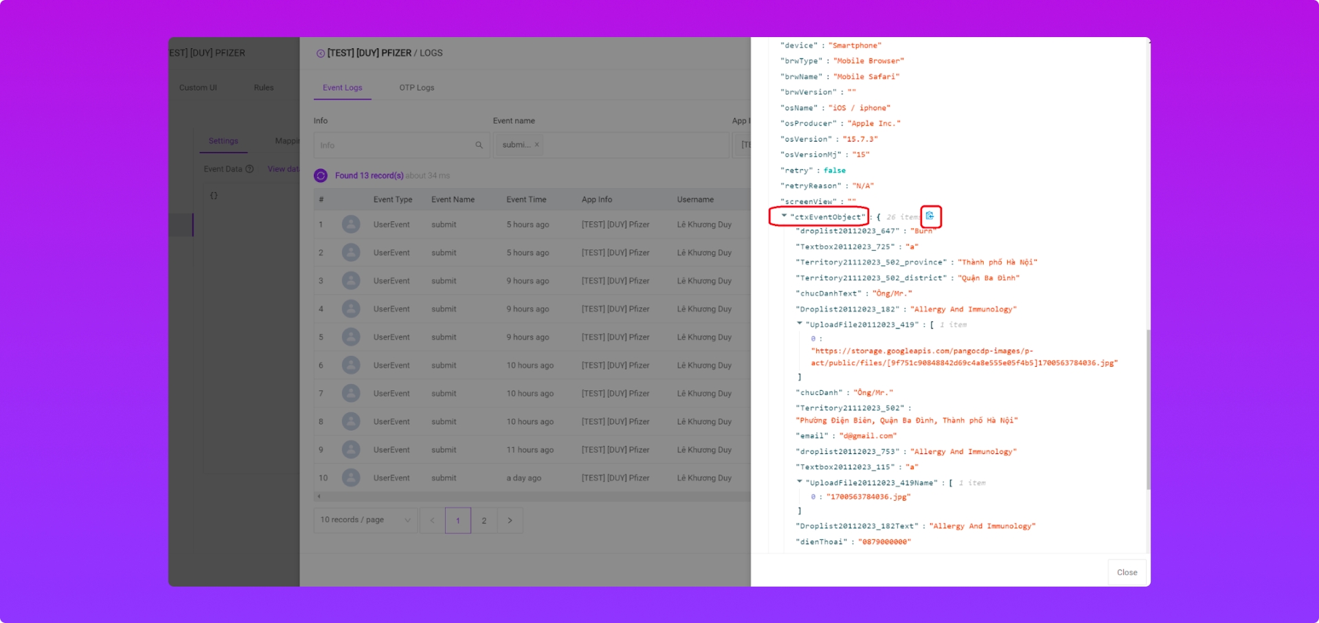Click the previous page arrow
This screenshot has height=623, width=1319.
click(x=432, y=521)
